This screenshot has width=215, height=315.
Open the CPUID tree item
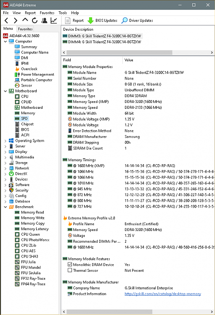tap(24, 102)
